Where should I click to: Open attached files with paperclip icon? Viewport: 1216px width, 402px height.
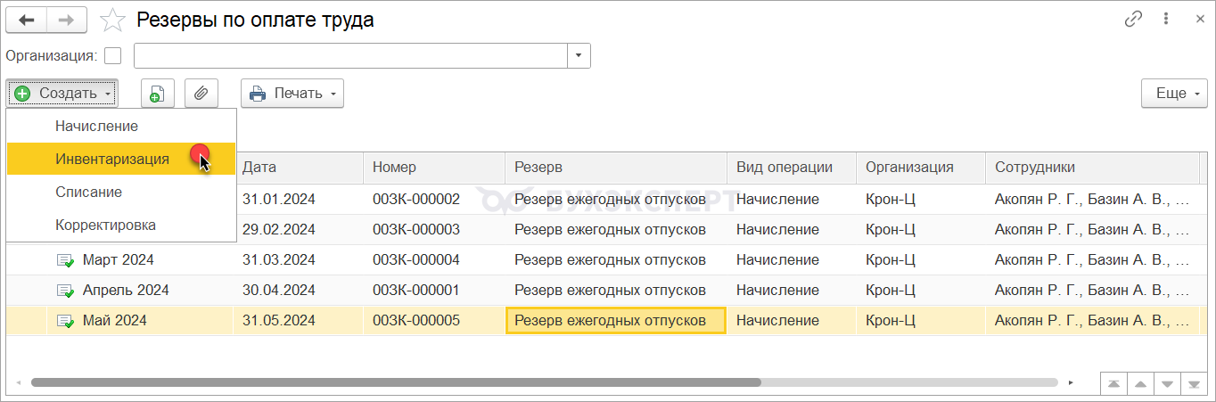[201, 94]
